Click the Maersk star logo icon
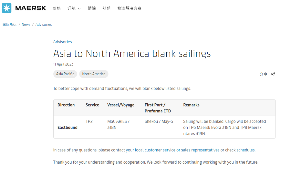 [7, 8]
